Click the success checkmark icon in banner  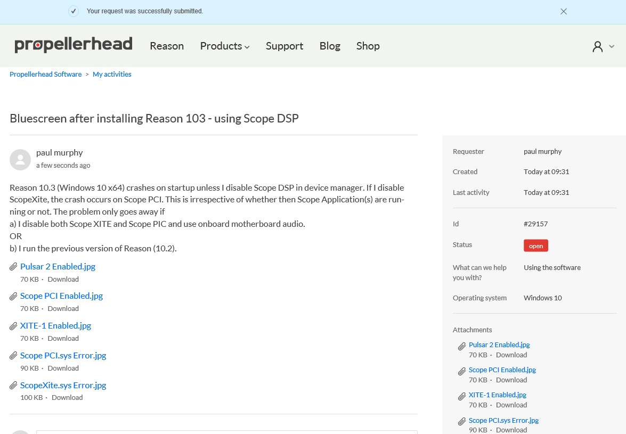(74, 11)
